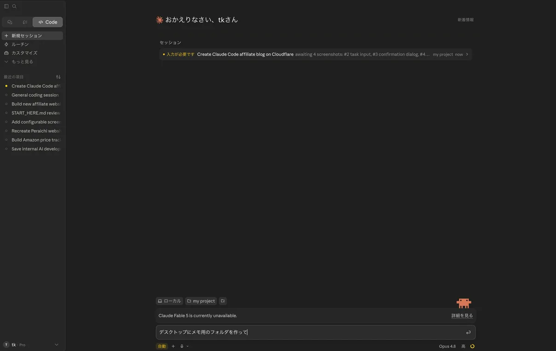Click the yellow usage ring indicator

click(472, 346)
